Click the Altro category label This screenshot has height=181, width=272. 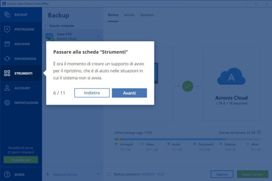[254, 144]
